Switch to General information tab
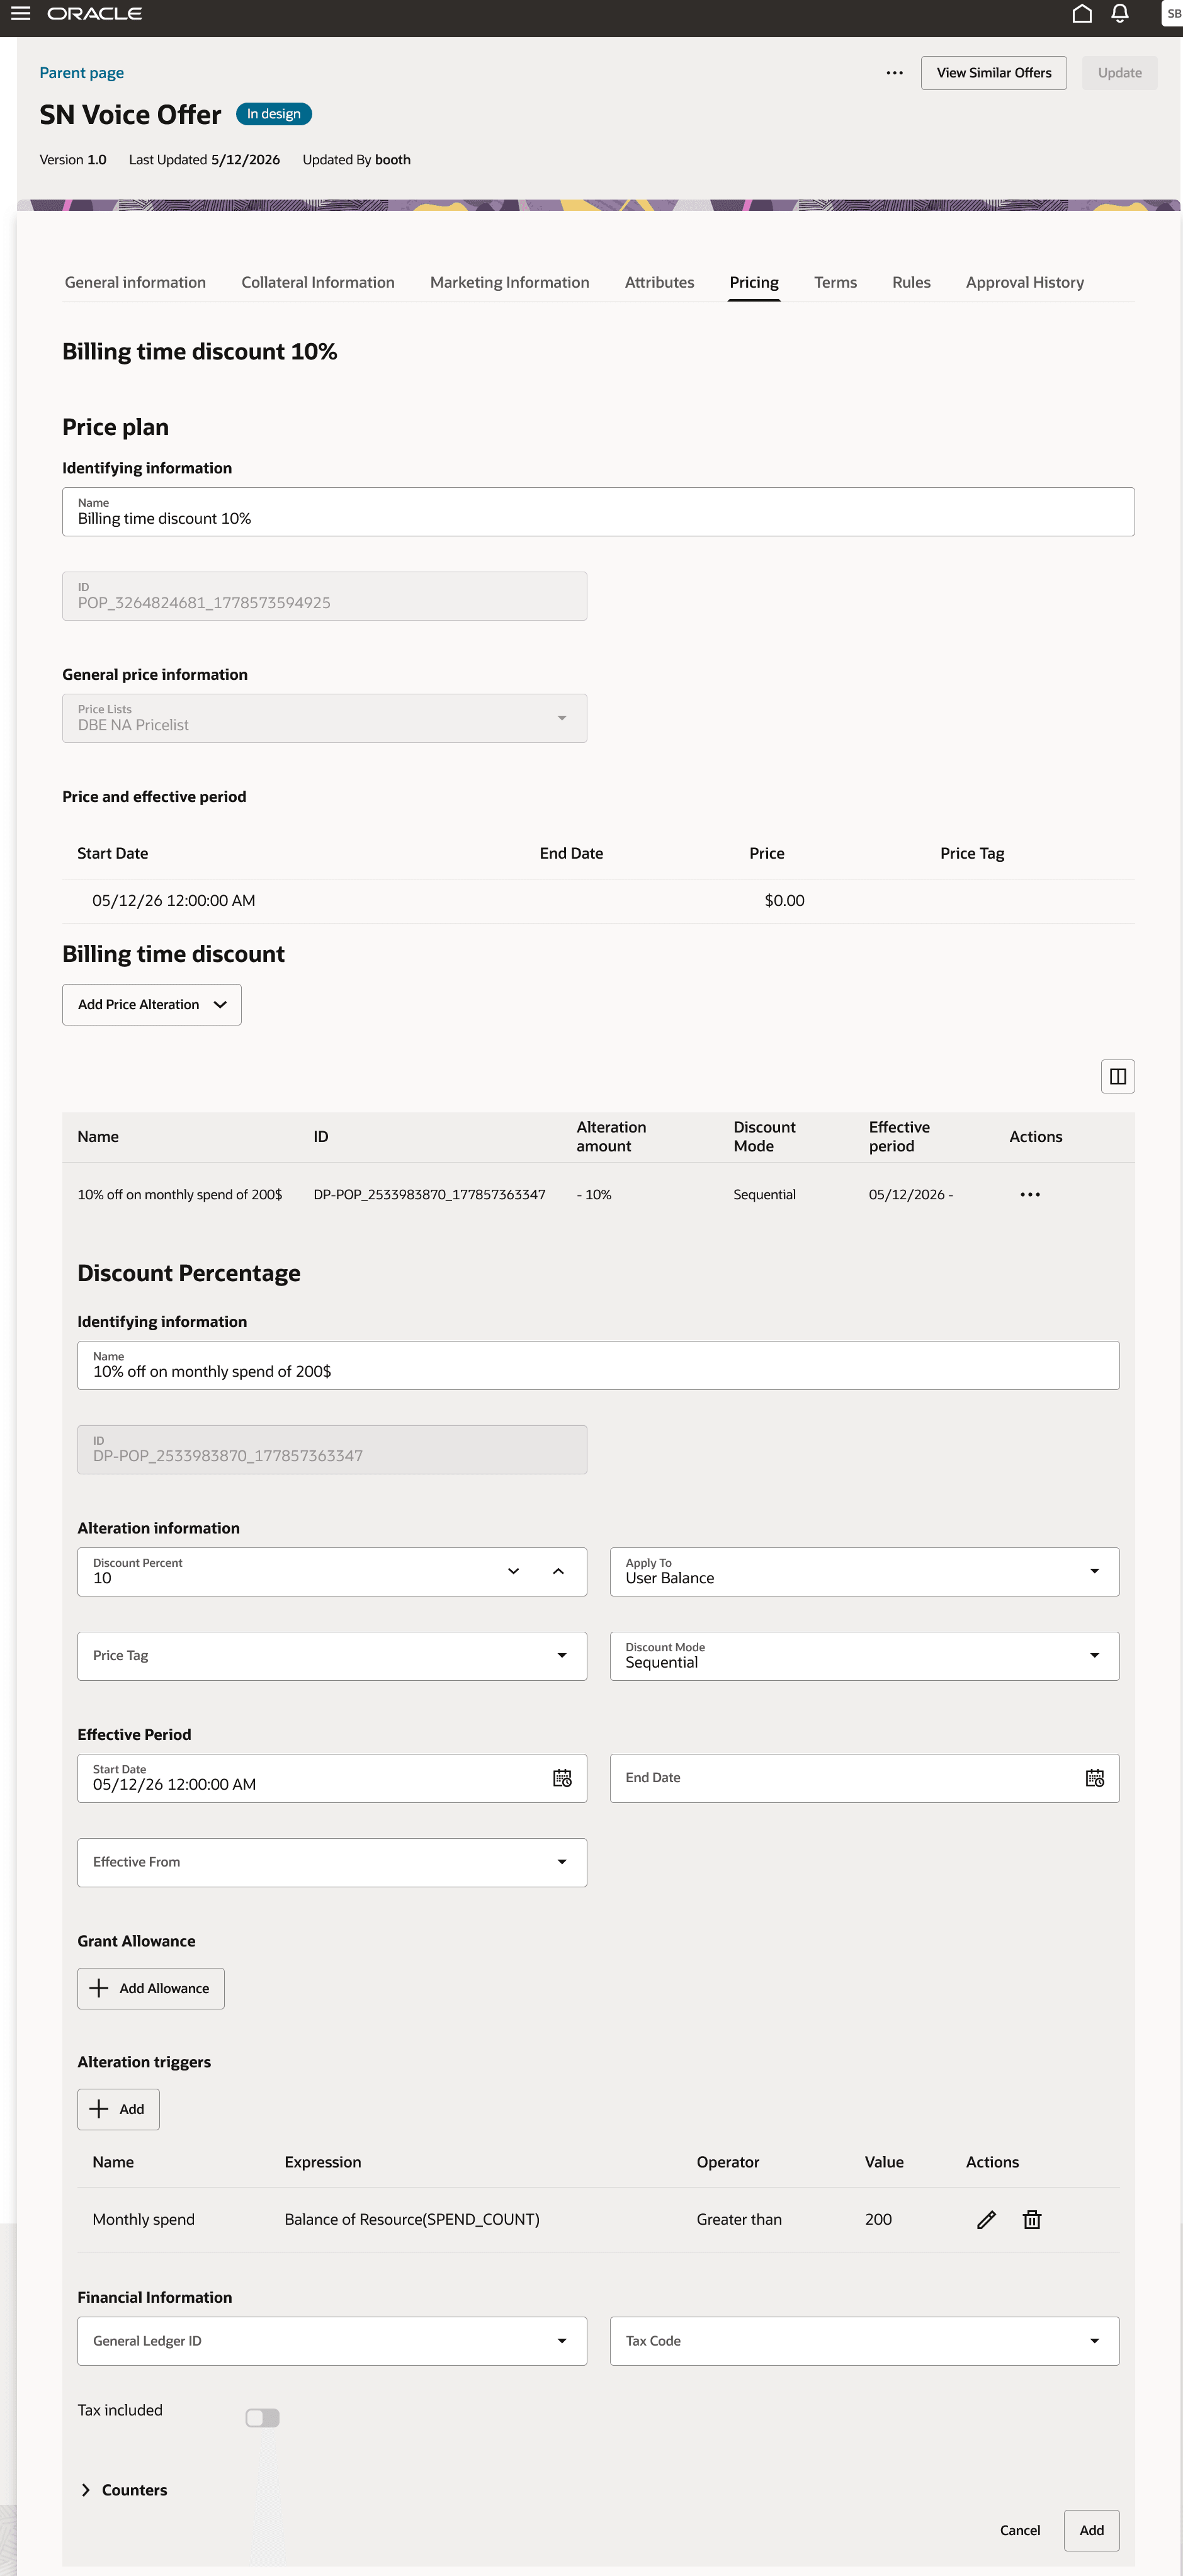 [x=135, y=282]
